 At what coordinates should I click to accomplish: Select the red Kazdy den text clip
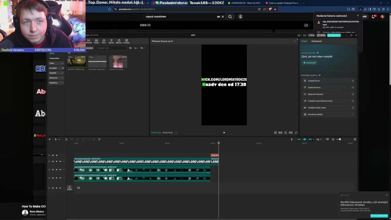[215, 155]
